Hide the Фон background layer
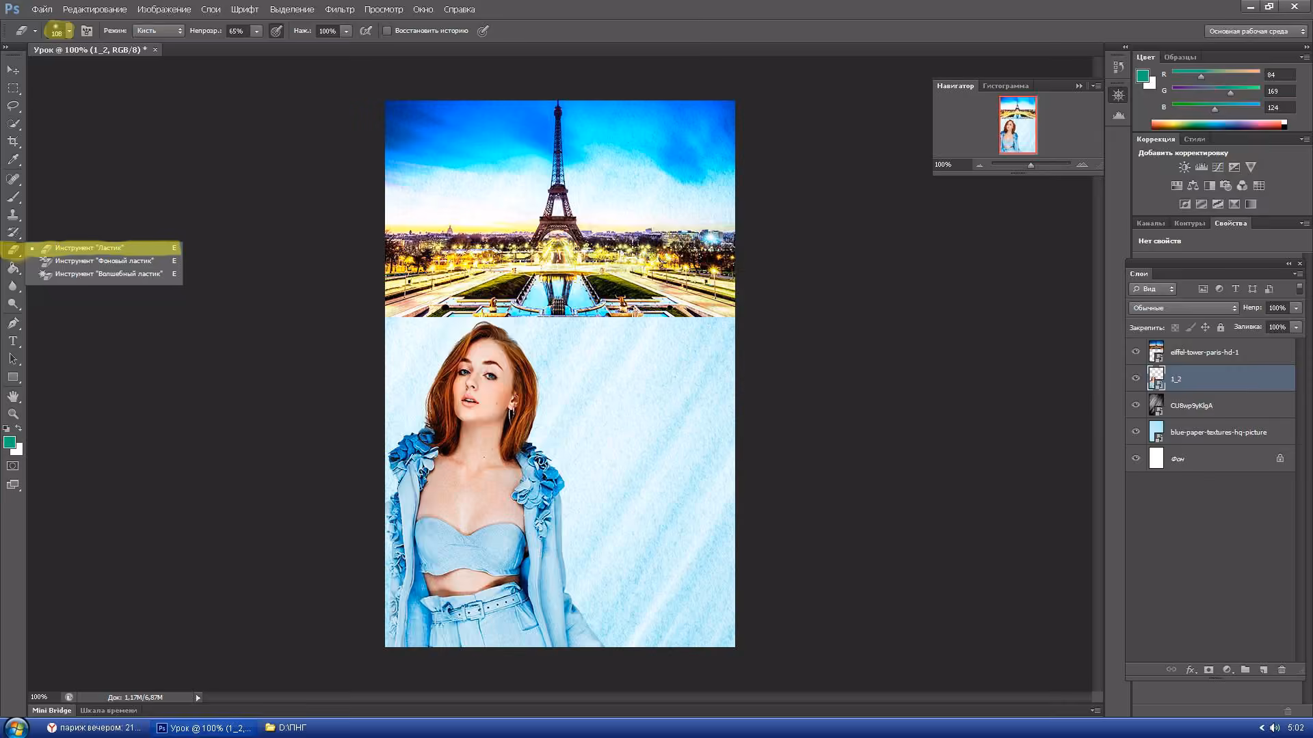Viewport: 1313px width, 738px height. (x=1136, y=459)
